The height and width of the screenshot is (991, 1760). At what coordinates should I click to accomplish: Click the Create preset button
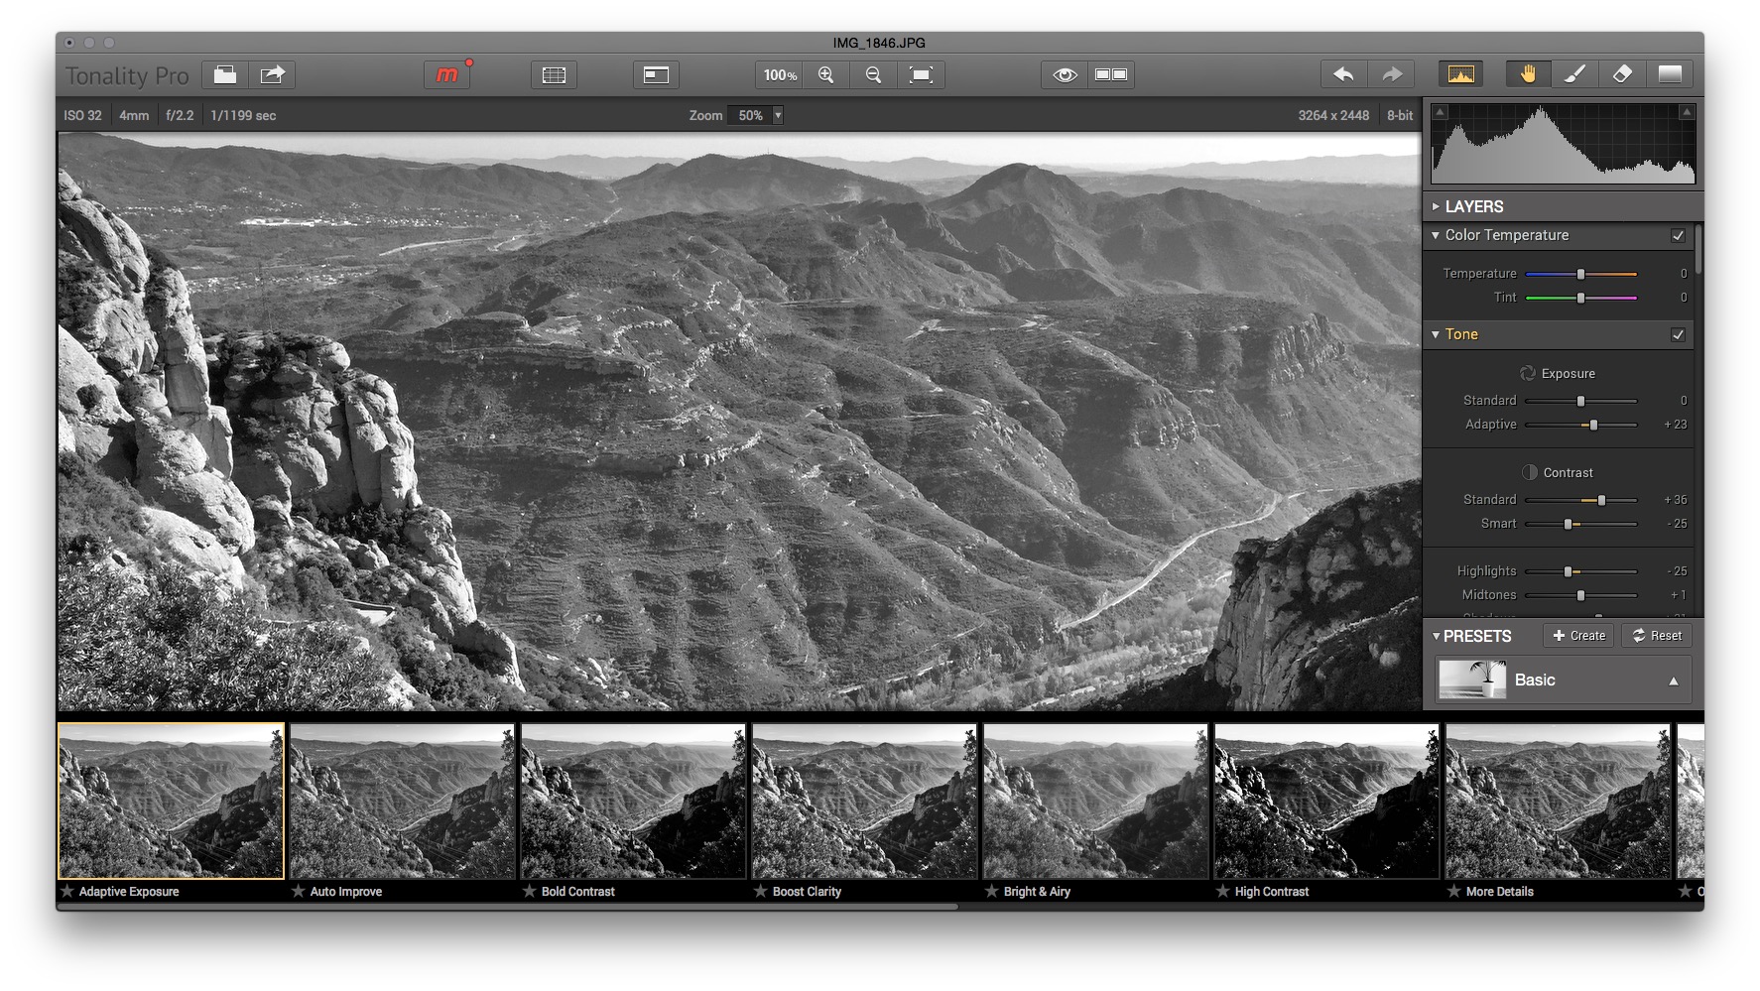click(1578, 635)
